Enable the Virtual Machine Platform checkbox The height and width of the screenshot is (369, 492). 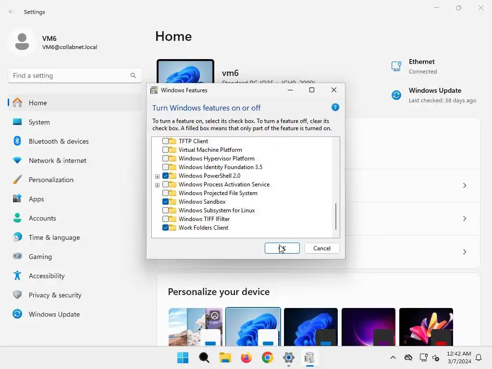(x=165, y=150)
